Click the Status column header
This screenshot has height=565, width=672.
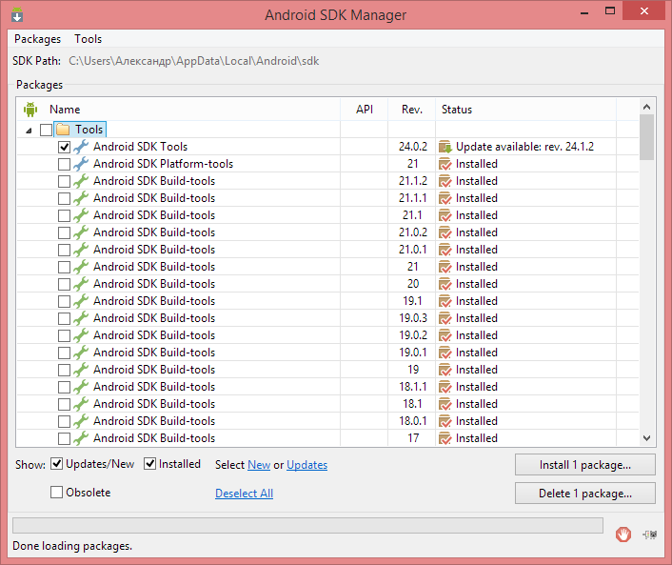(457, 110)
